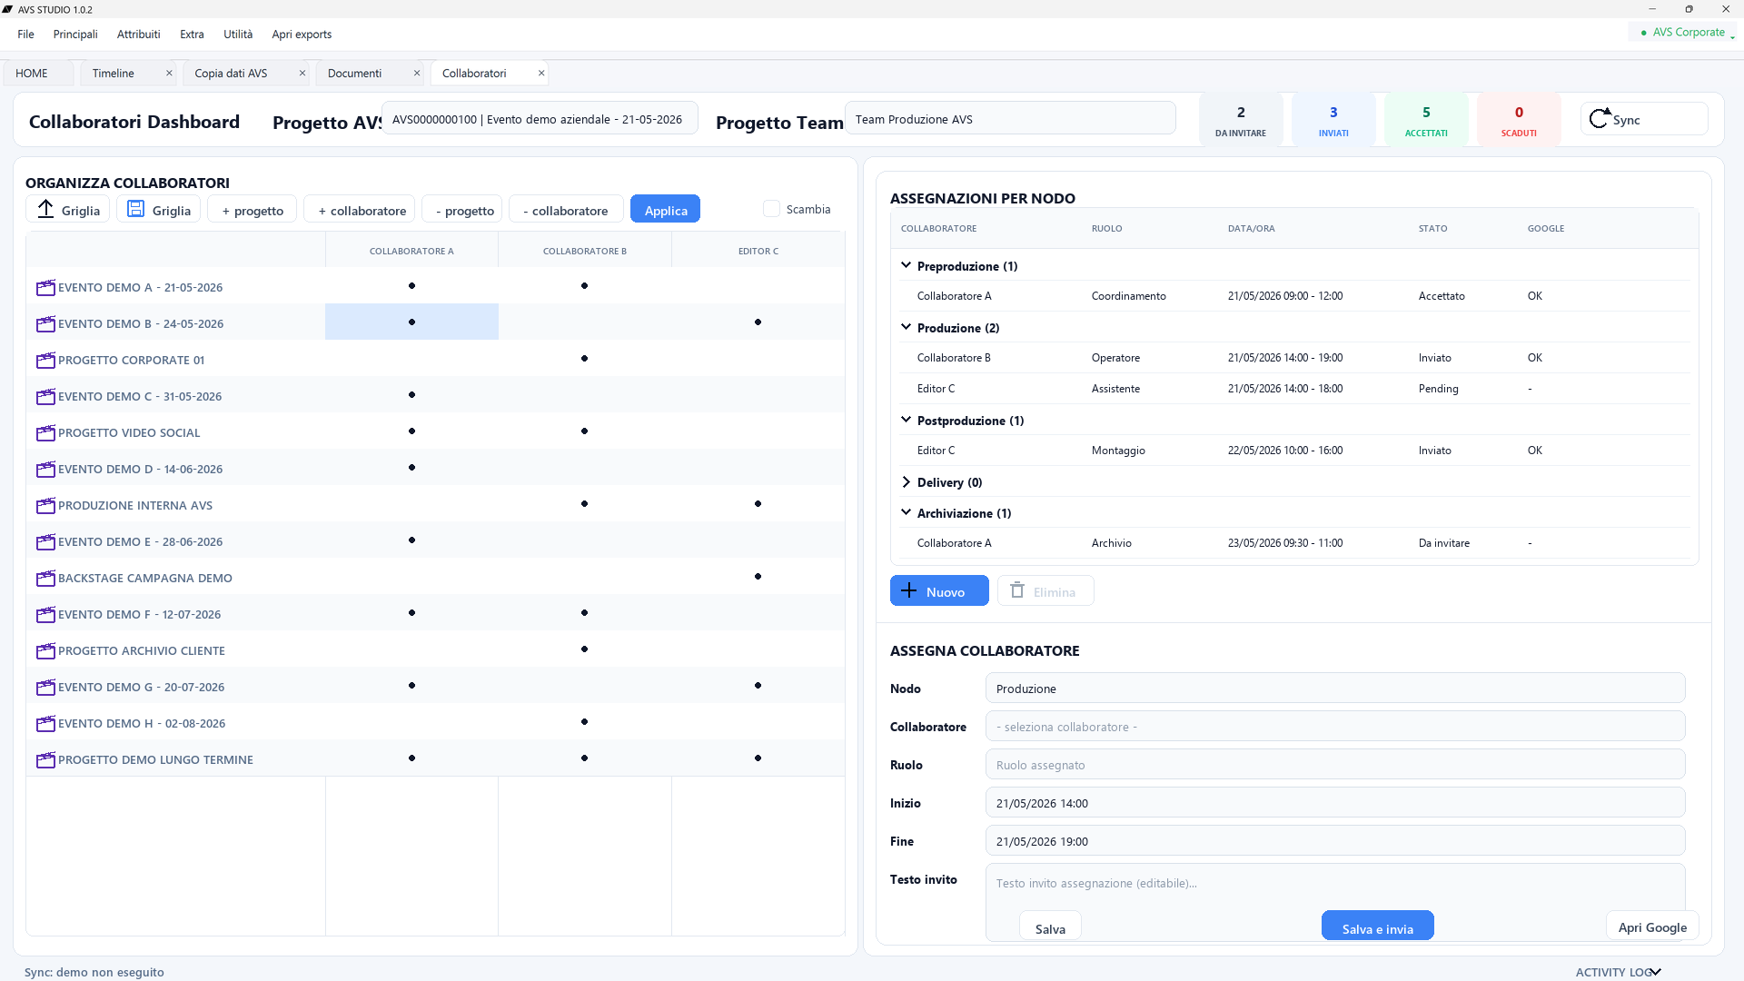Viewport: 1744px width, 981px height.
Task: Toggle PRODUZIONE INTERNA AVS assignment for Editor C
Action: point(758,504)
